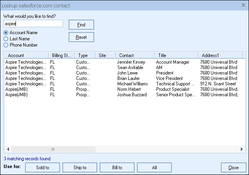This screenshot has width=249, height=175.
Task: Select the Account Name radio button
Action: (x=6, y=33)
